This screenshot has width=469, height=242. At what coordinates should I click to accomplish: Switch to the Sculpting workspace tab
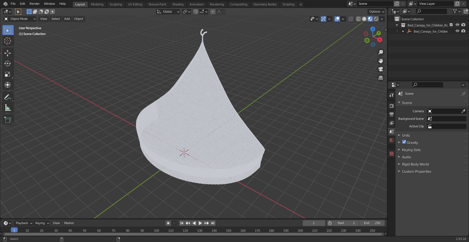116,4
